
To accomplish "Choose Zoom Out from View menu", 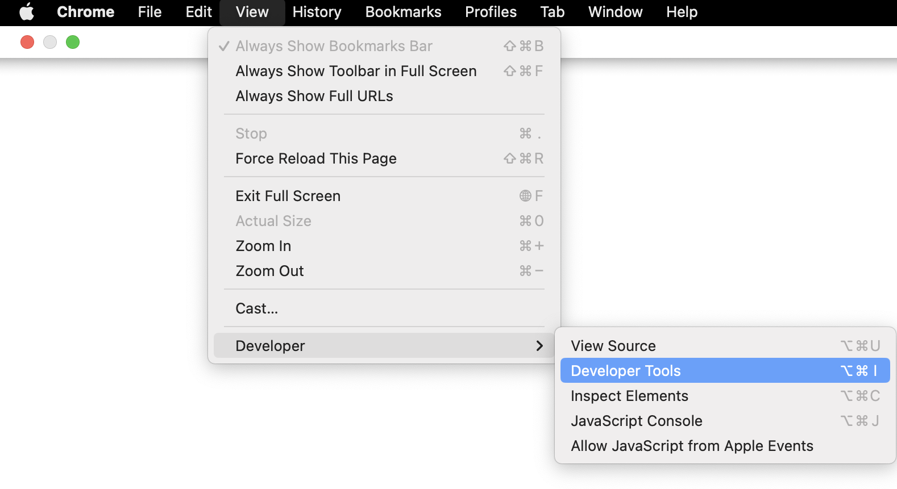I will click(x=384, y=271).
